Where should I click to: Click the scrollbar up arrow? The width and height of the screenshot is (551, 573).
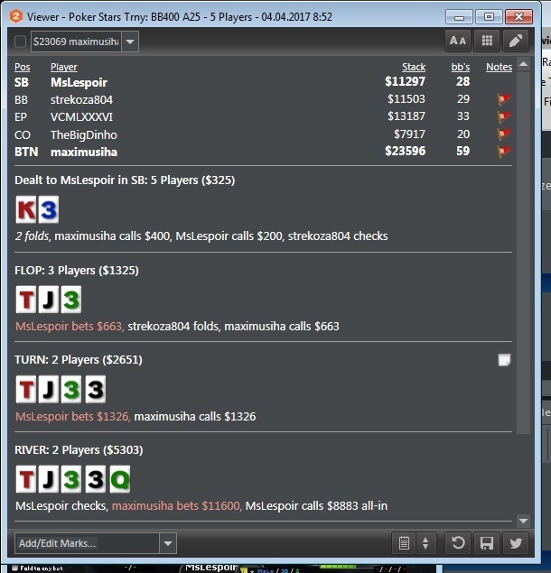524,64
